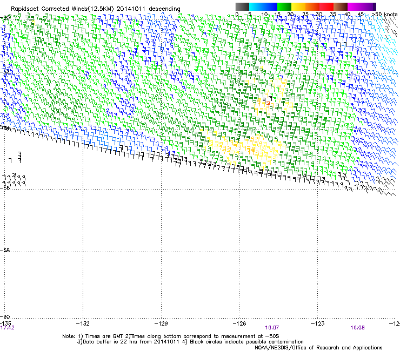Click the -126 longitude axis label
The height and width of the screenshot is (351, 400).
click(x=239, y=323)
